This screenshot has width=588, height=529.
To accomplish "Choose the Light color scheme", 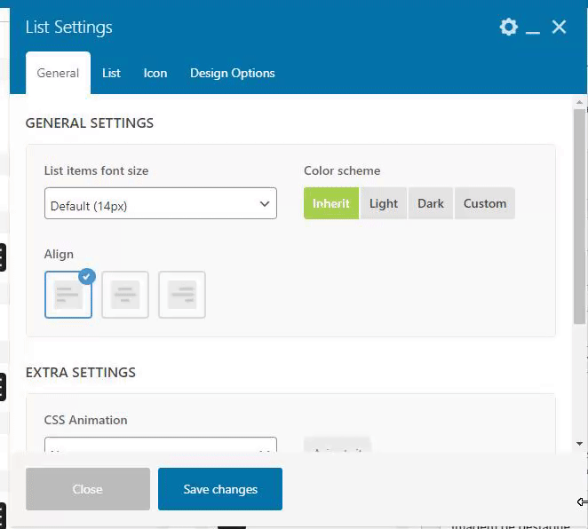I will click(383, 203).
